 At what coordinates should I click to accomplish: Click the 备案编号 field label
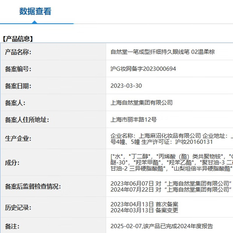click(x=18, y=69)
